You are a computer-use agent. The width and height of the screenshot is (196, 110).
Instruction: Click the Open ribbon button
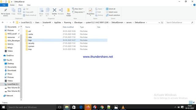[x=99, y=9]
